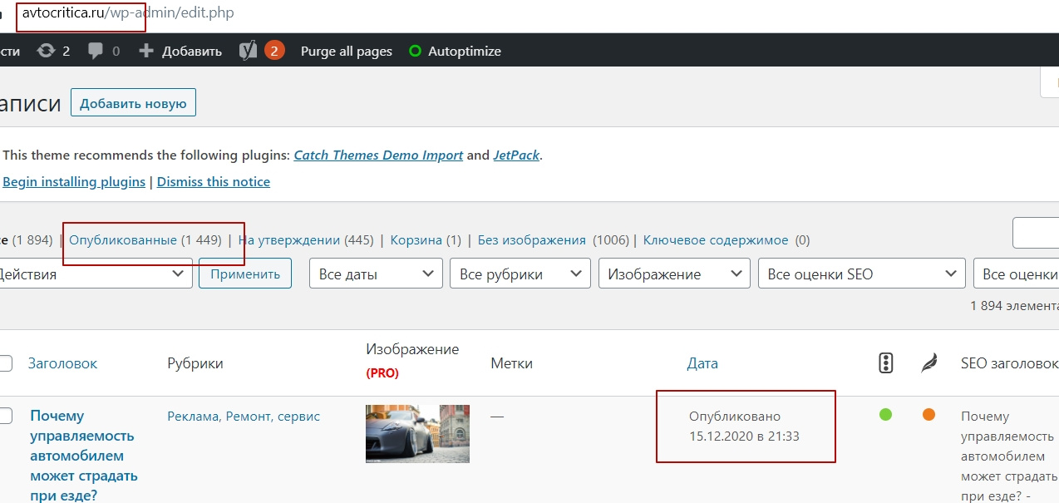Open the Все рубрики dropdown
This screenshot has width=1059, height=503.
[x=520, y=274]
